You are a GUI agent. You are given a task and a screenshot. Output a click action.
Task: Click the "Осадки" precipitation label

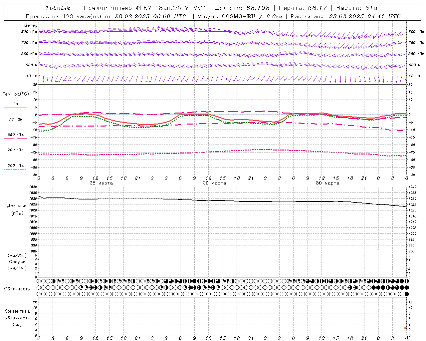pyautogui.click(x=17, y=262)
